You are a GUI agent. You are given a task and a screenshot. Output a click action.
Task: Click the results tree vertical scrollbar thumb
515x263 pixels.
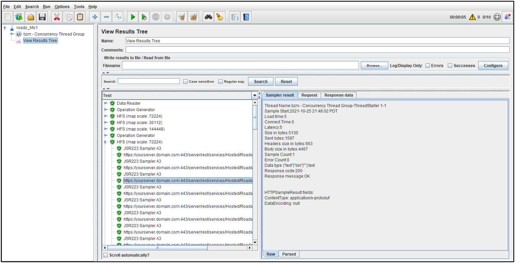click(x=255, y=117)
